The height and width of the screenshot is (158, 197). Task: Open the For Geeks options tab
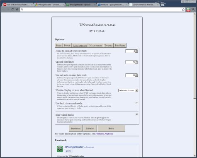click(120, 45)
